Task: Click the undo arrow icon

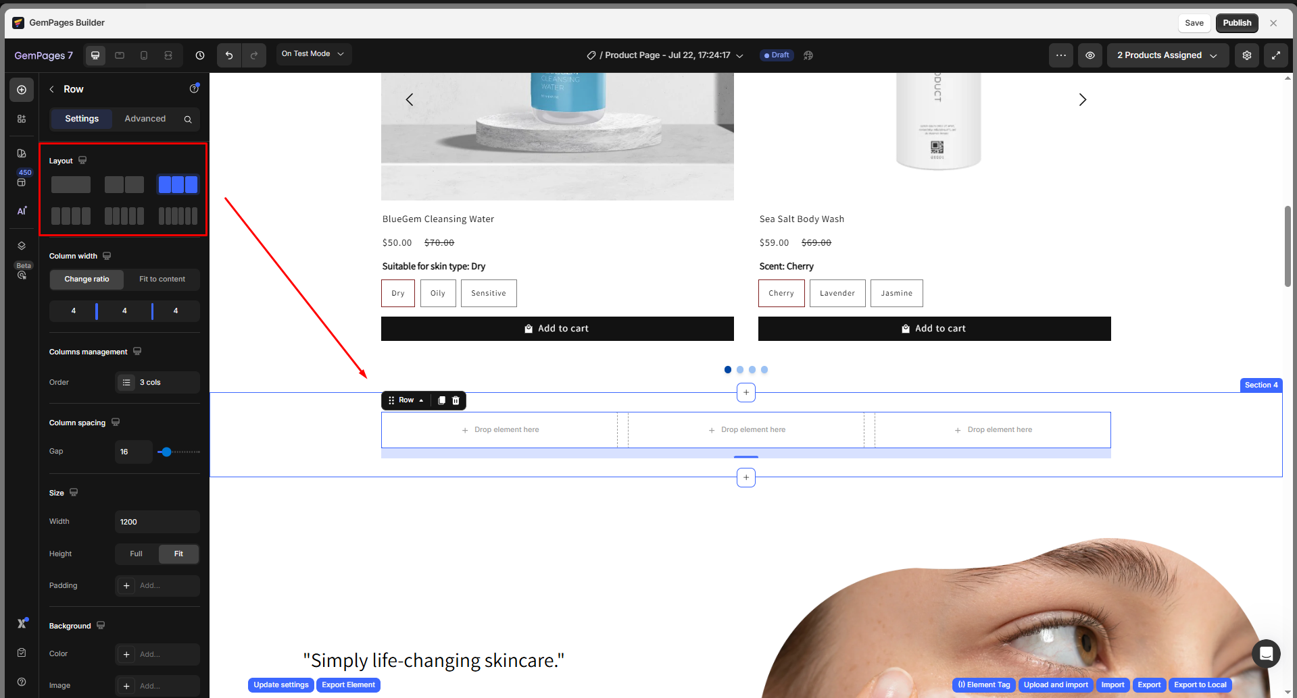Action: click(229, 55)
